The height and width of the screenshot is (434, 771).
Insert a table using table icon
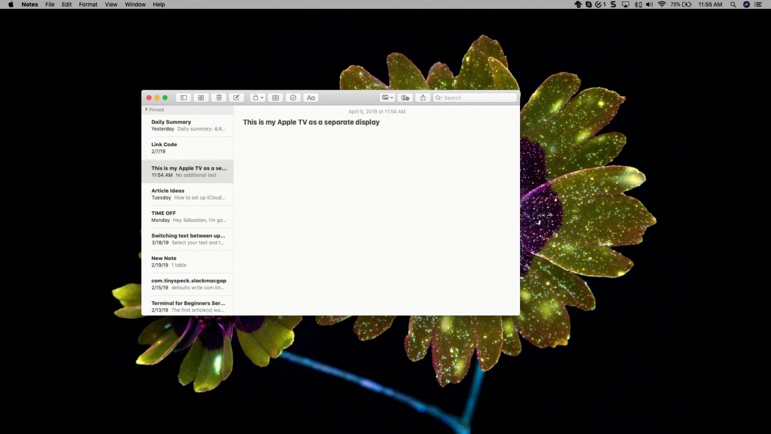275,98
